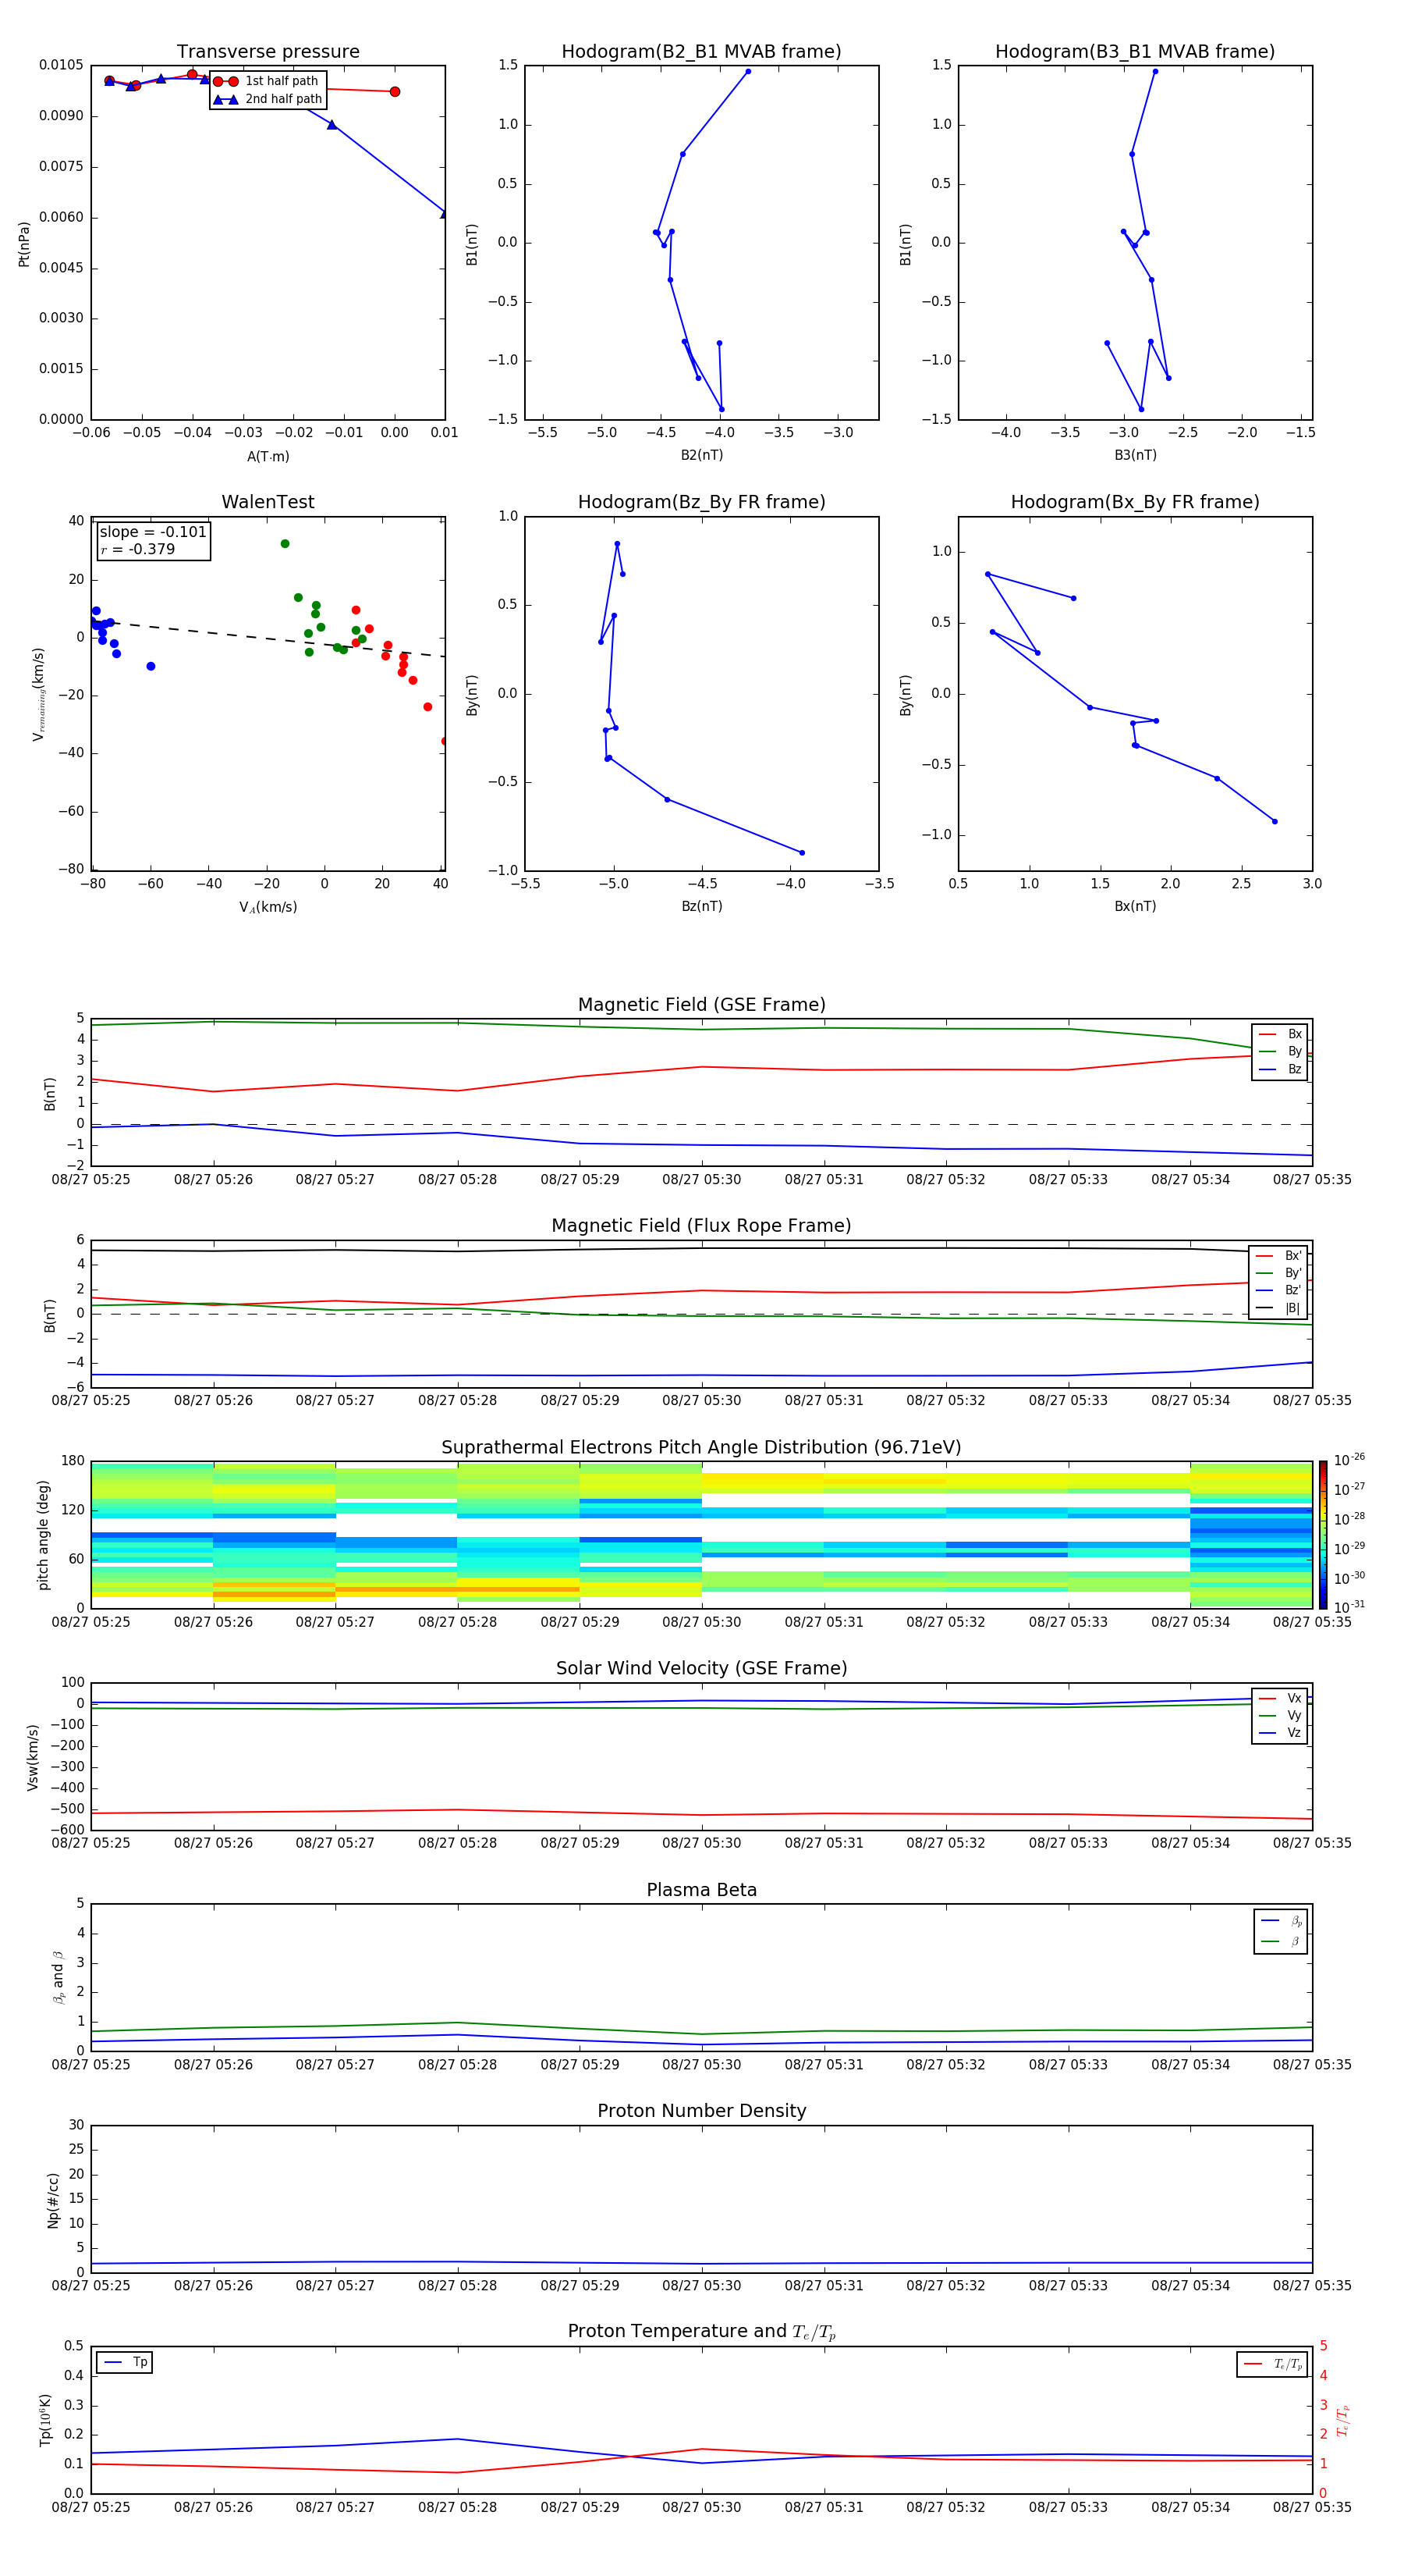Select the 'Proton Number Density' title
The image size is (1404, 2576).
pos(701,2111)
